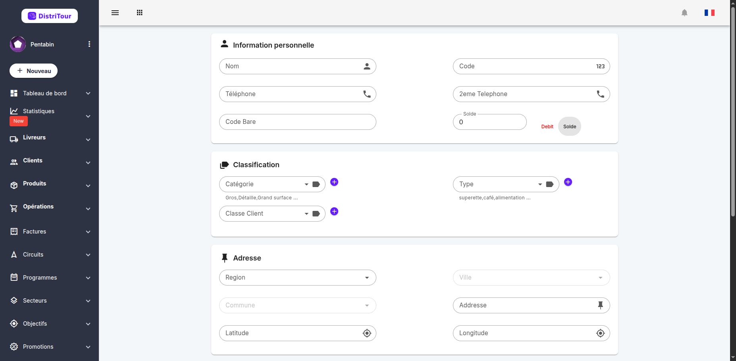The image size is (736, 361).
Task: Click the Promotions badge icon
Action: coord(14,347)
